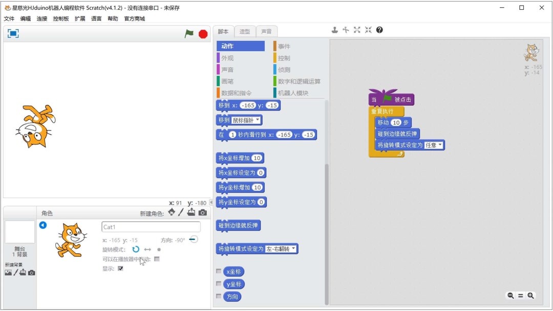Select the stamp duplicate tool above the script area
The image size is (553, 311).
click(x=334, y=30)
